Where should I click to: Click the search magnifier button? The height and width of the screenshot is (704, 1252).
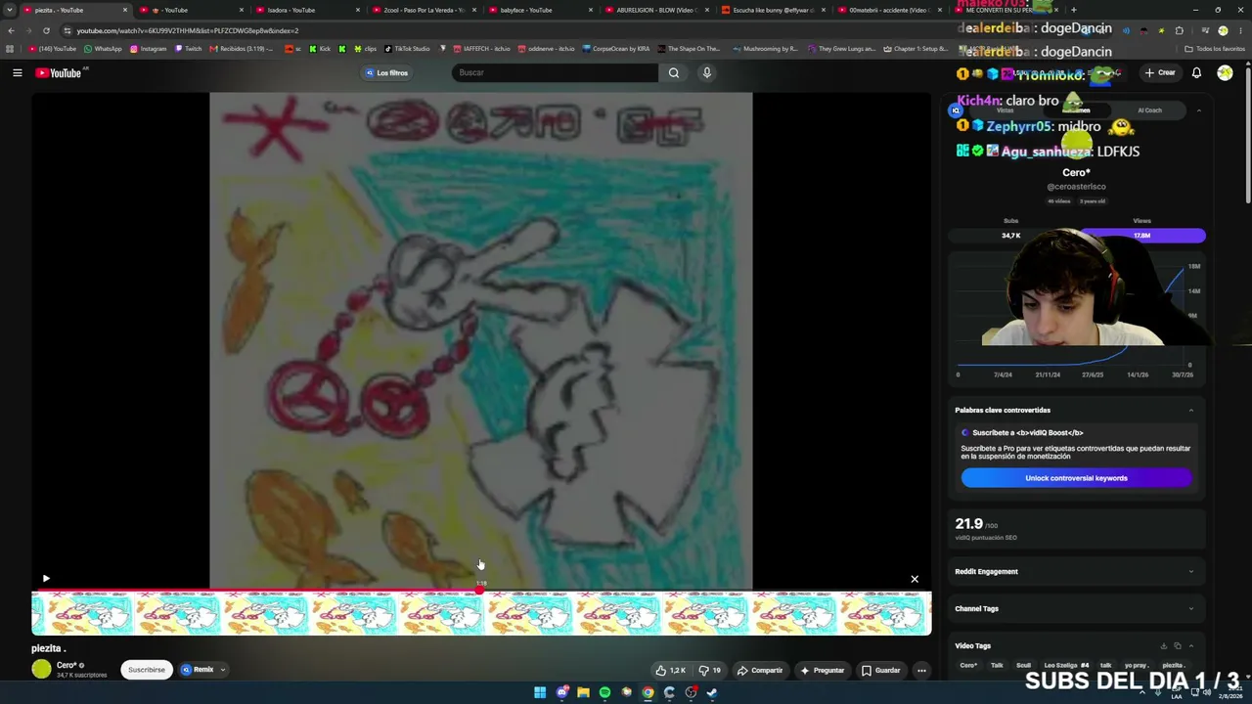click(674, 72)
